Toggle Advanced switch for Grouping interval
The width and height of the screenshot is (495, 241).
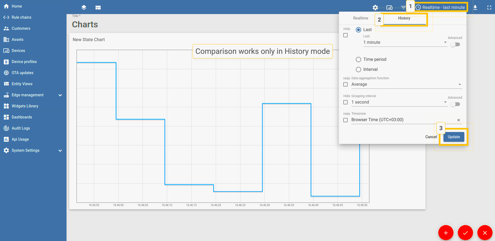pyautogui.click(x=455, y=104)
